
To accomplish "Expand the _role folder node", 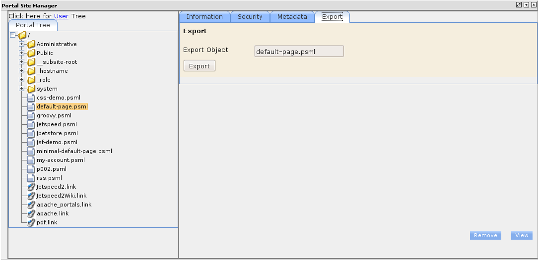I will pos(22,80).
